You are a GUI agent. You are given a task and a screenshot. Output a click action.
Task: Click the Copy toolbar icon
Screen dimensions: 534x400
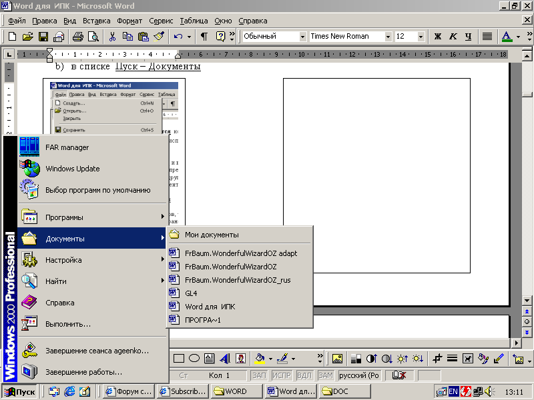coord(127,37)
